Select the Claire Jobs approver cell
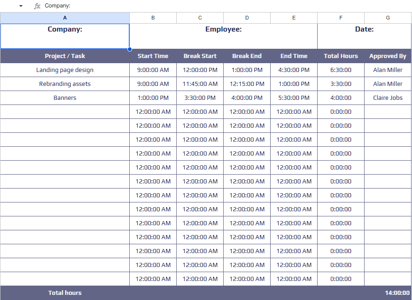Image resolution: width=412 pixels, height=300 pixels. [x=388, y=98]
